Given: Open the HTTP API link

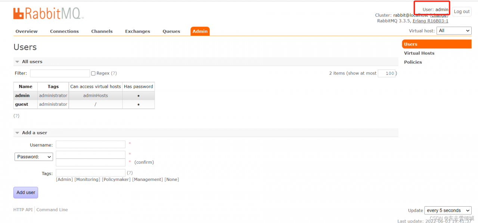Looking at the screenshot, I should [23, 210].
